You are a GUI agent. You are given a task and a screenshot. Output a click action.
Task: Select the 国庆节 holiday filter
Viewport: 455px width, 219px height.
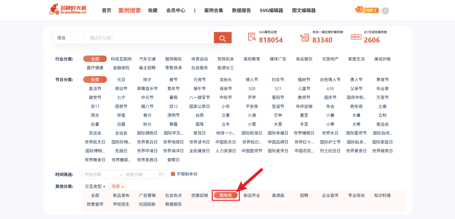(x=330, y=98)
